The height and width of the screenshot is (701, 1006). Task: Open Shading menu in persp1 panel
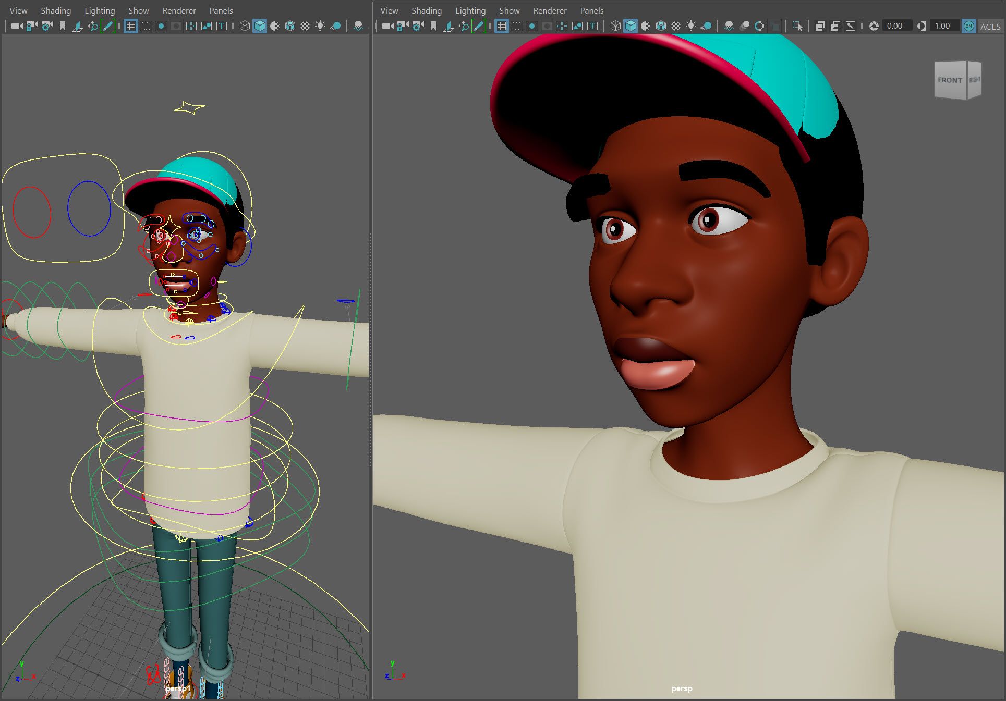(56, 10)
